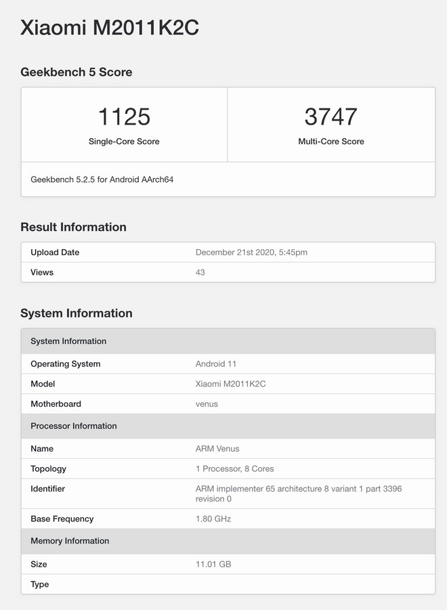The height and width of the screenshot is (610, 447).
Task: Select the 1.80 GHz value
Action: pos(213,519)
